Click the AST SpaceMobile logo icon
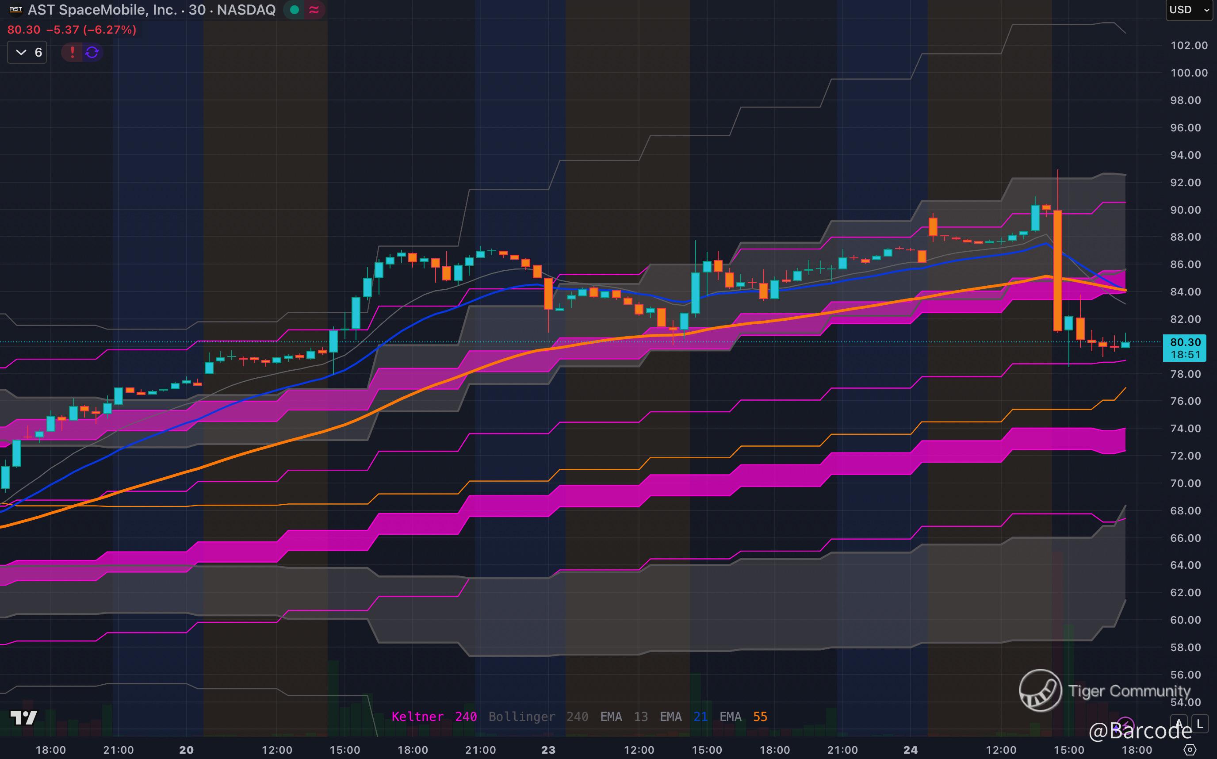Viewport: 1217px width, 759px height. (16, 10)
